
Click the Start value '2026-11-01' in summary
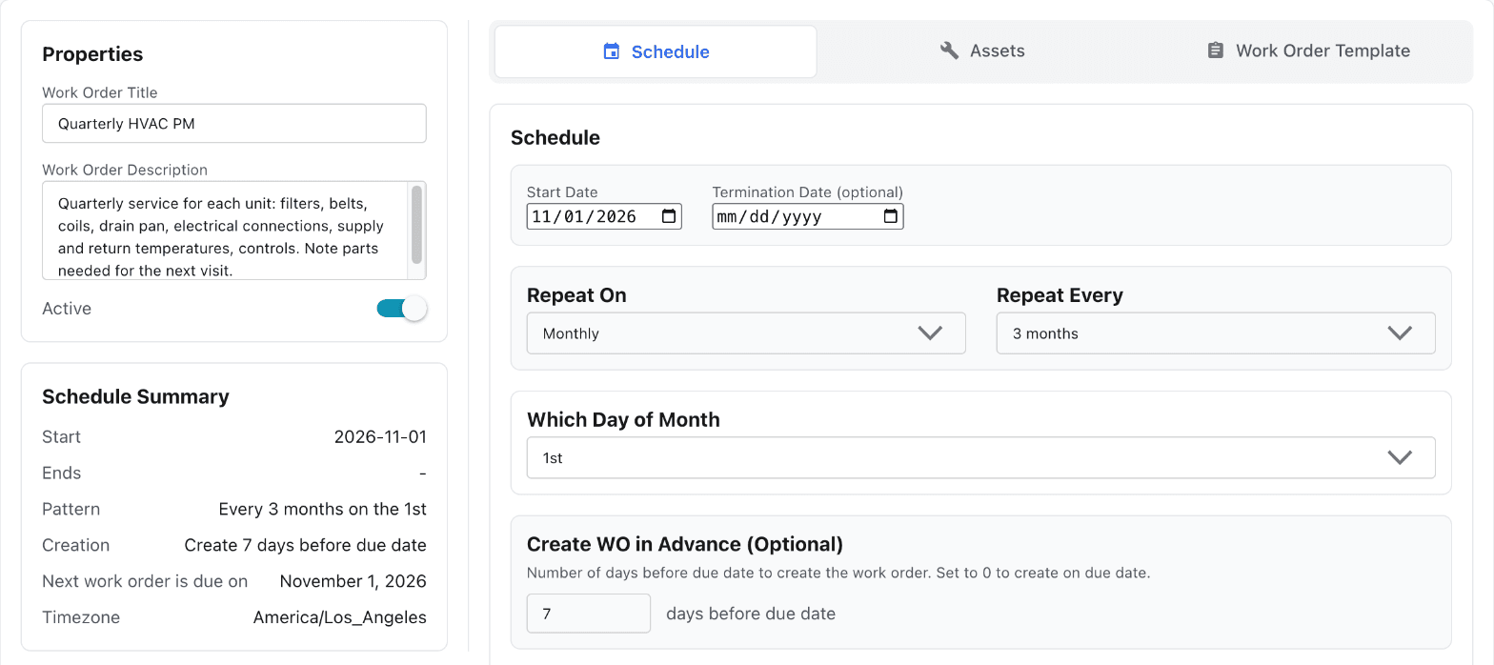(380, 436)
